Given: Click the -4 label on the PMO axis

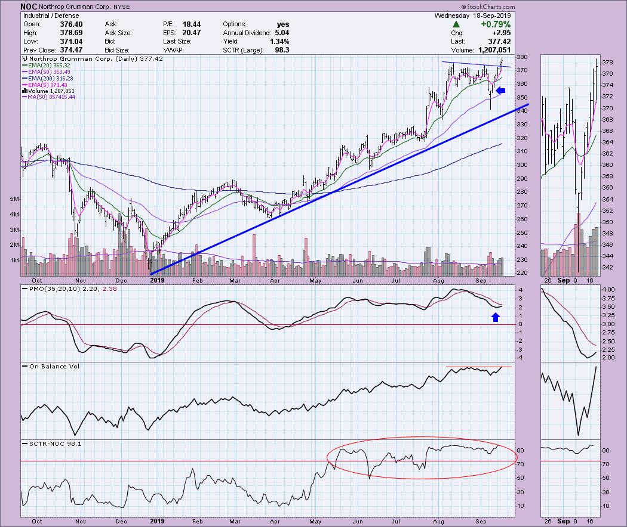Looking at the screenshot, I should (521, 358).
